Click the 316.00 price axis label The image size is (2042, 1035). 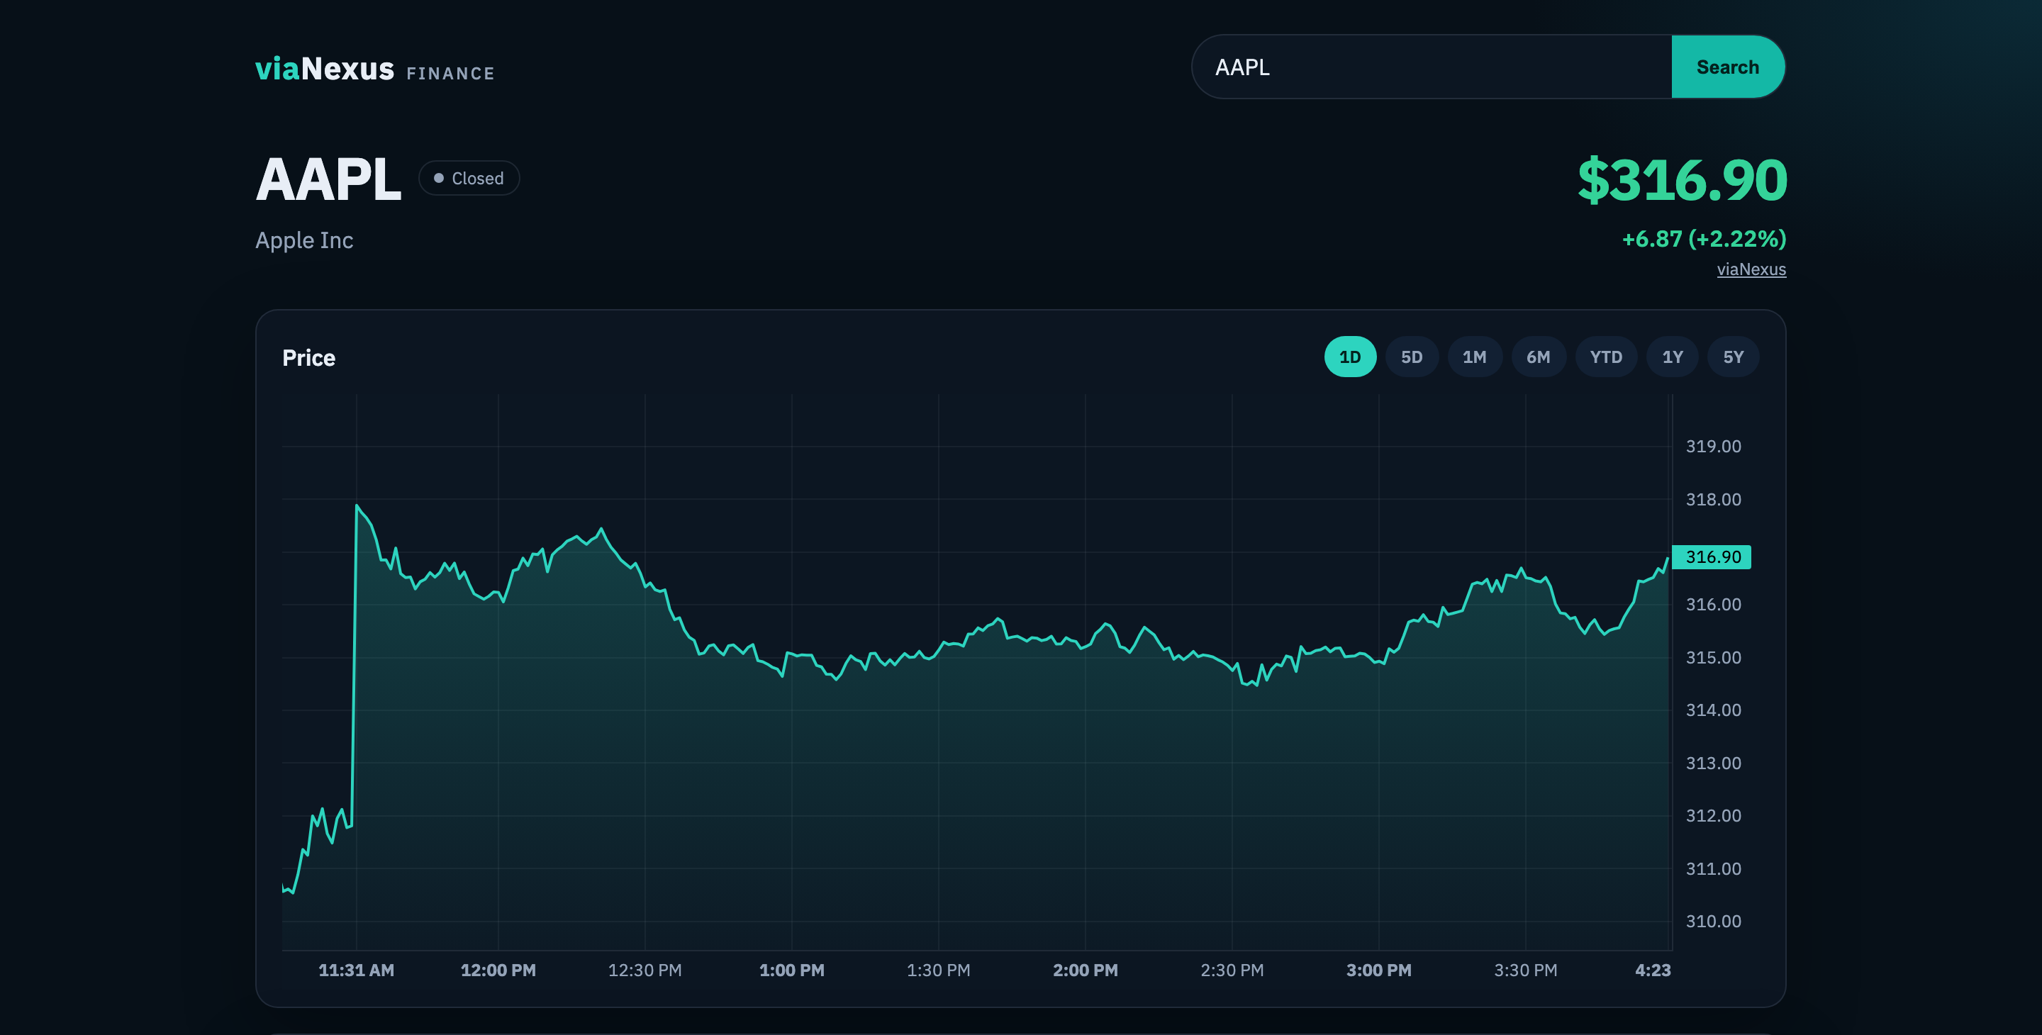pyautogui.click(x=1713, y=605)
